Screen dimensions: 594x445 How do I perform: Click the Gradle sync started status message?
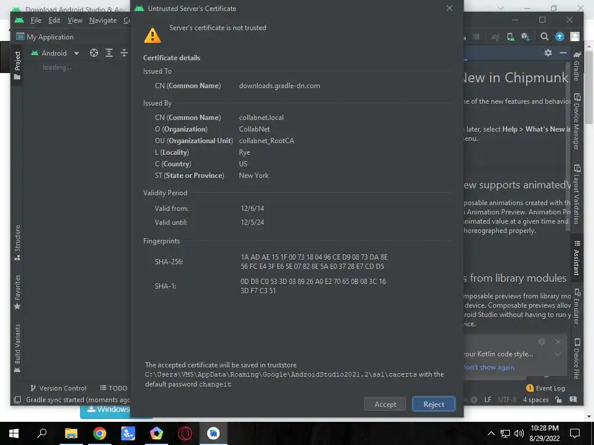78,400
